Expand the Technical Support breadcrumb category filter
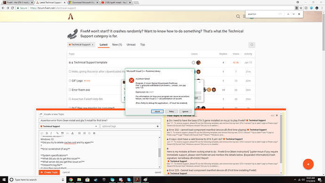Image resolution: width=325 pixels, height=183 pixels. (x=81, y=45)
